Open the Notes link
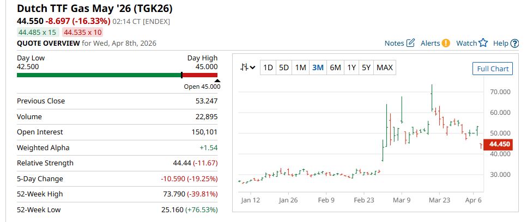The height and width of the screenshot is (222, 527). [394, 43]
